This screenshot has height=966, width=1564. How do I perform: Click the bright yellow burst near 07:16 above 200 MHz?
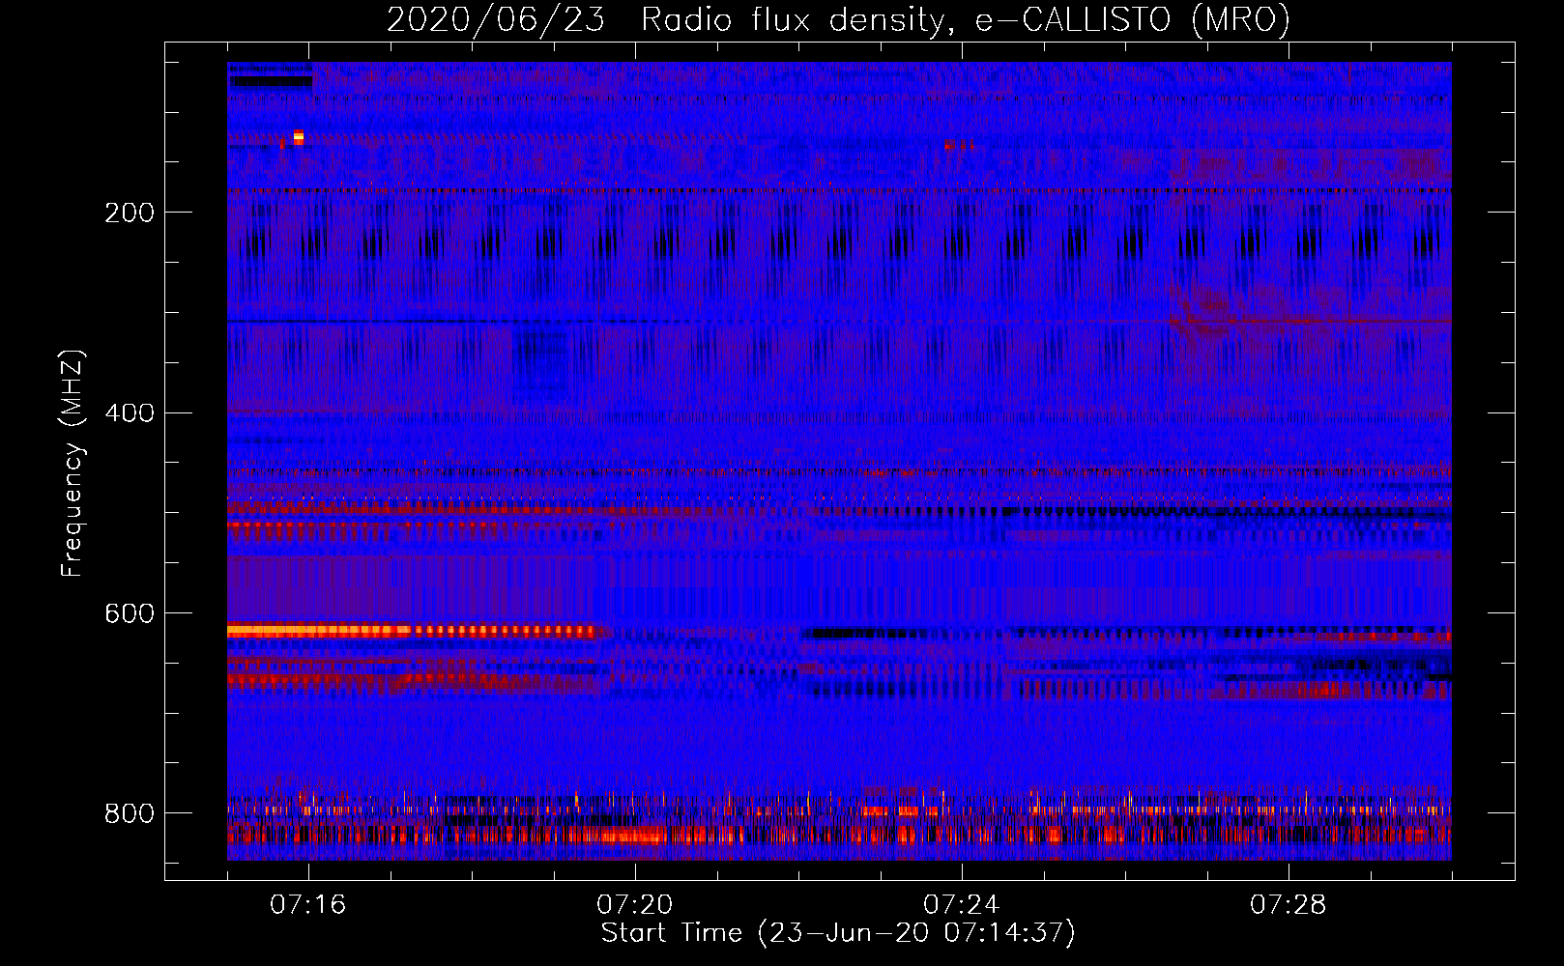[299, 137]
